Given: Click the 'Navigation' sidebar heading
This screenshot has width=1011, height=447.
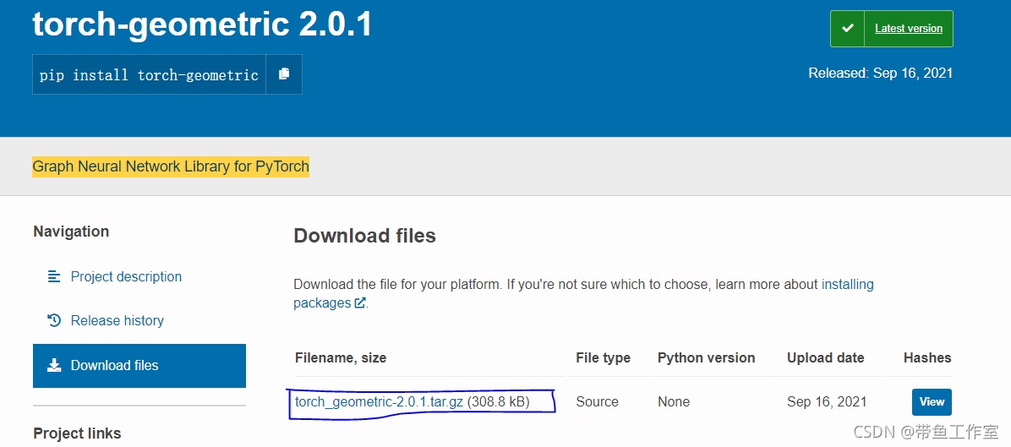Looking at the screenshot, I should pyautogui.click(x=71, y=232).
